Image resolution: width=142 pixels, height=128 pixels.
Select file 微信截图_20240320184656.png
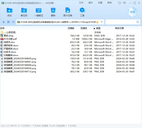tap(20, 68)
